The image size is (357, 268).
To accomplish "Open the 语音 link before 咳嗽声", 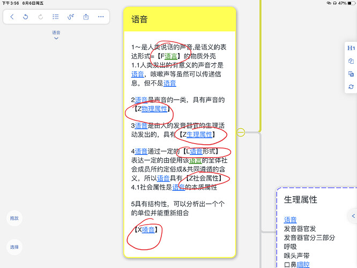I will 138,74.
